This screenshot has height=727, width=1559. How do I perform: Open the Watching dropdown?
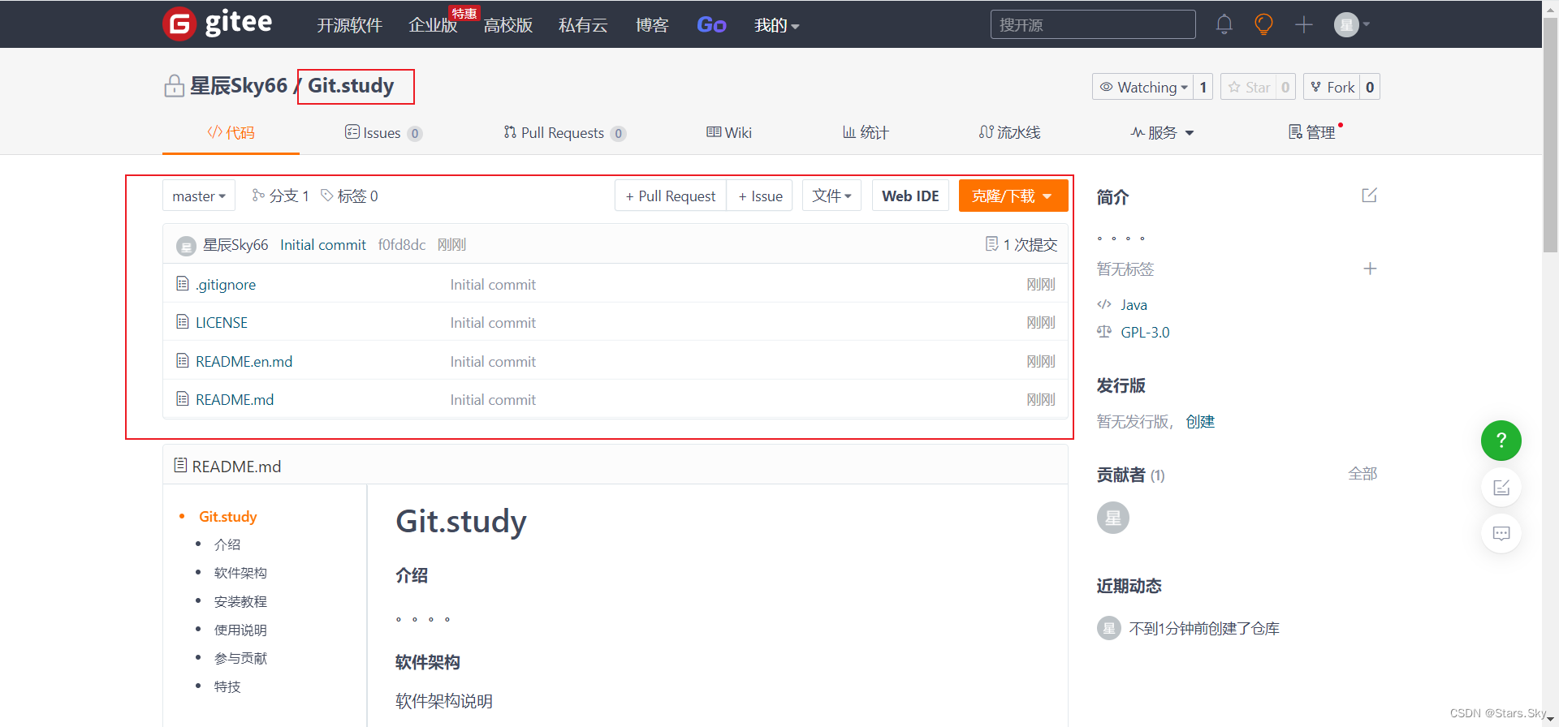1143,87
